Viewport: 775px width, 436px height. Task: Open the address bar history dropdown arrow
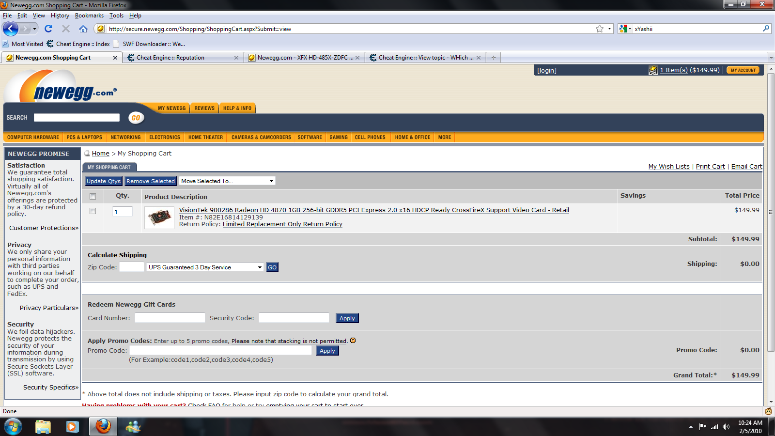pyautogui.click(x=610, y=29)
